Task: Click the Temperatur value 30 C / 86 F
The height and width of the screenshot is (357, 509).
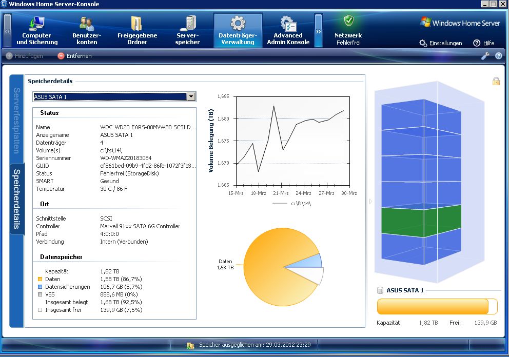Action: click(x=113, y=189)
